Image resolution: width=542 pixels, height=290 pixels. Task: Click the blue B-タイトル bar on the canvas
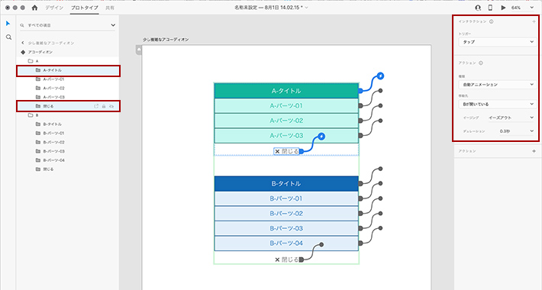(286, 184)
